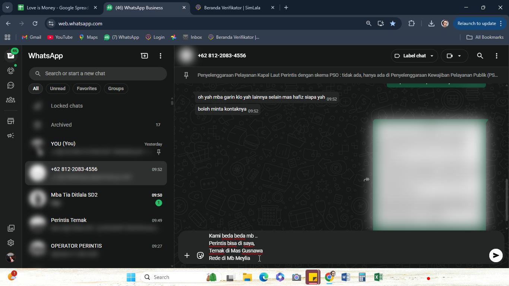The width and height of the screenshot is (509, 286).
Task: Select the Groups filter chip
Action: (x=116, y=89)
